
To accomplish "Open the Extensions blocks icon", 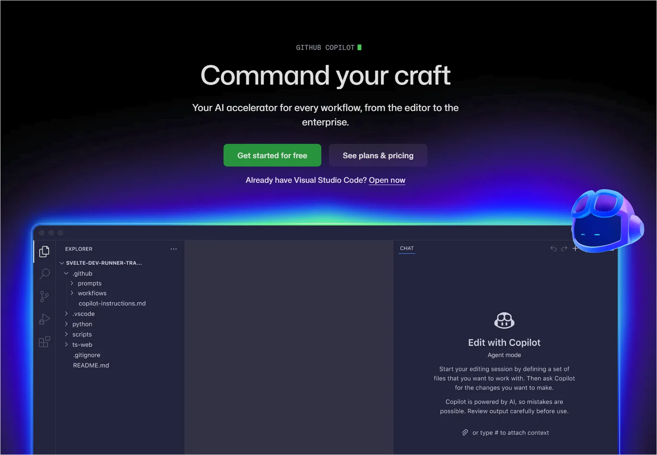I will click(44, 342).
